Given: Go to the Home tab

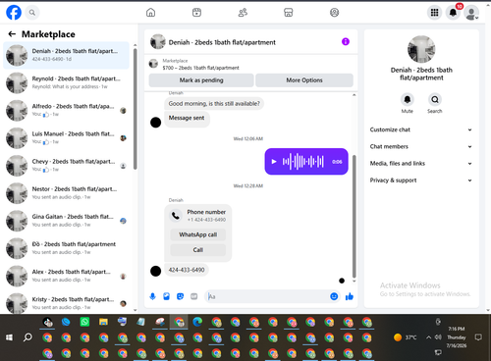Looking at the screenshot, I should click(150, 13).
